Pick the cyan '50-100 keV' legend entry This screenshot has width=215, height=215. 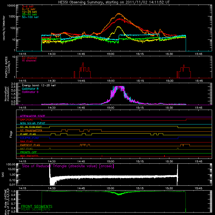[x=30, y=17]
